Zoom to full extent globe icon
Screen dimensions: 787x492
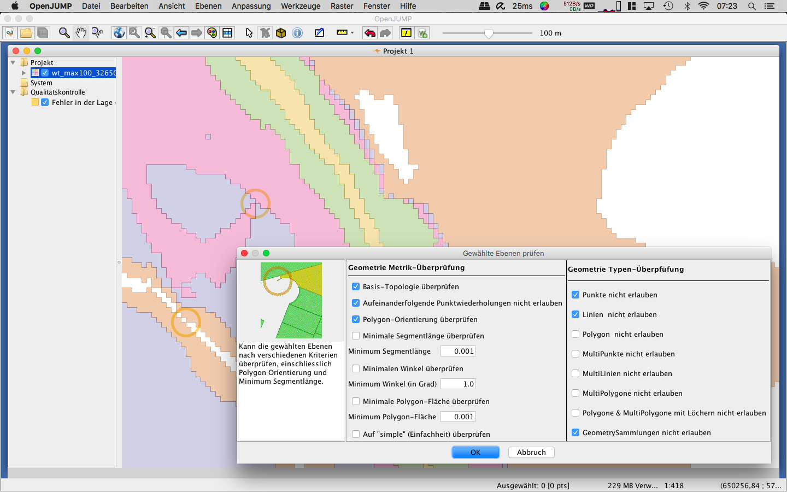[x=119, y=33]
